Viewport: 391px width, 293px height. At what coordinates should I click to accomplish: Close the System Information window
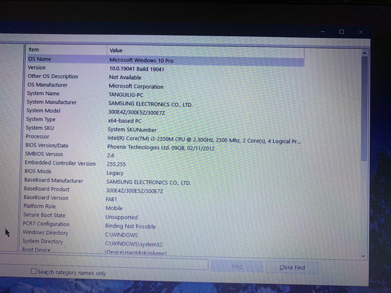[x=361, y=32]
